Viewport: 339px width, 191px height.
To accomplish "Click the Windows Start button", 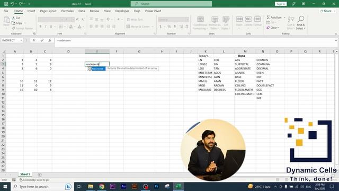I will [x=5, y=186].
